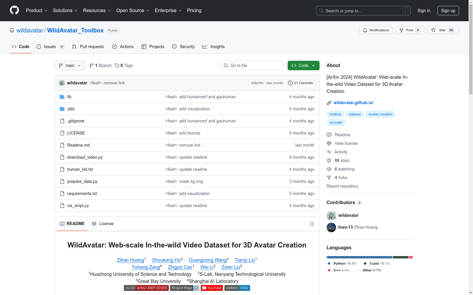Switch to the Pull requests tab
The height and width of the screenshot is (295, 473).
(x=88, y=47)
